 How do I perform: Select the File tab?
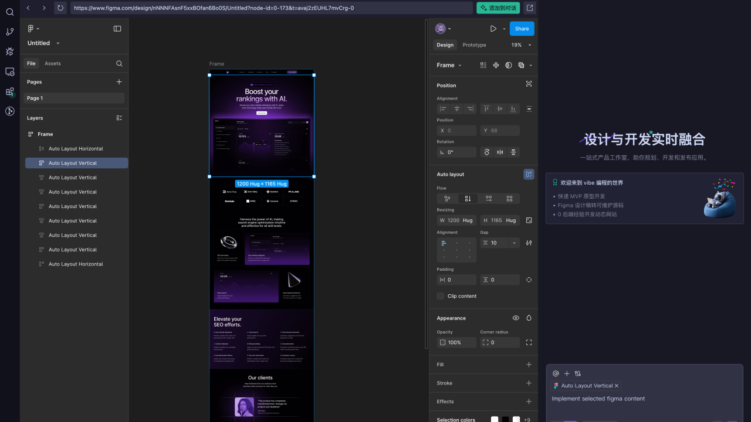click(31, 63)
